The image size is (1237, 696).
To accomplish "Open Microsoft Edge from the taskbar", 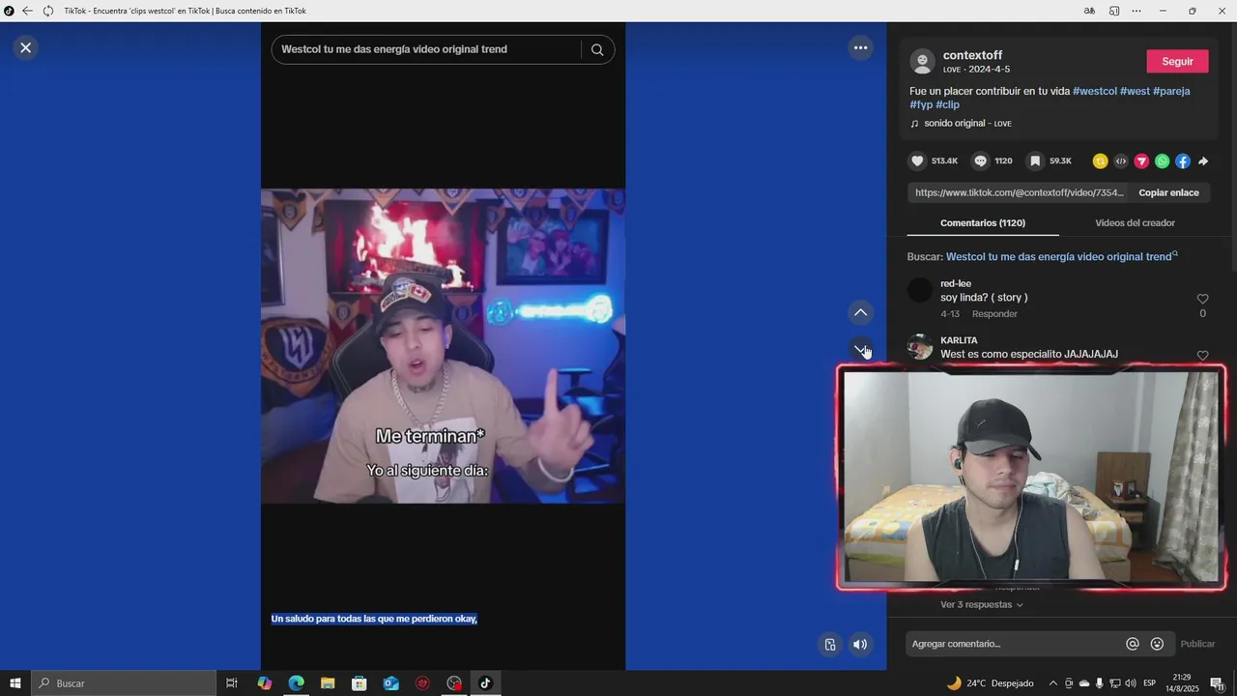I will [297, 683].
